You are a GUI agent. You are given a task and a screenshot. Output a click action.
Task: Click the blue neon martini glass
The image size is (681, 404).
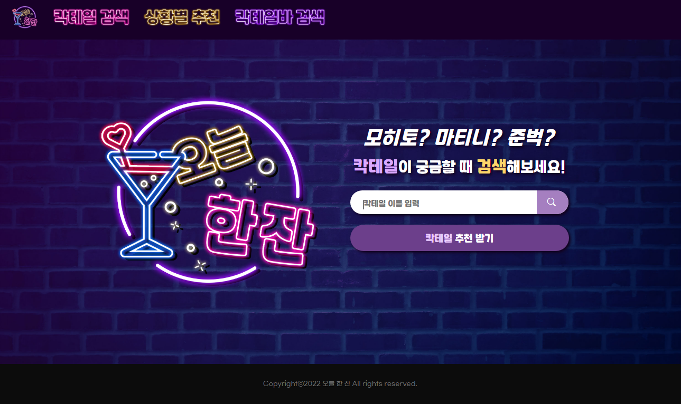tap(145, 204)
